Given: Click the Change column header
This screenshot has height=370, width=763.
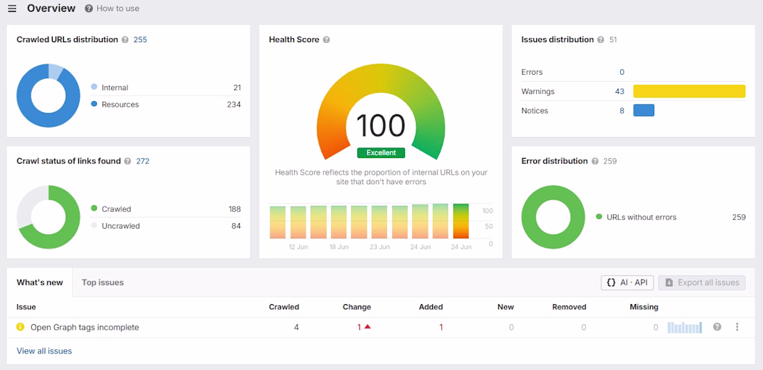Looking at the screenshot, I should (x=357, y=307).
